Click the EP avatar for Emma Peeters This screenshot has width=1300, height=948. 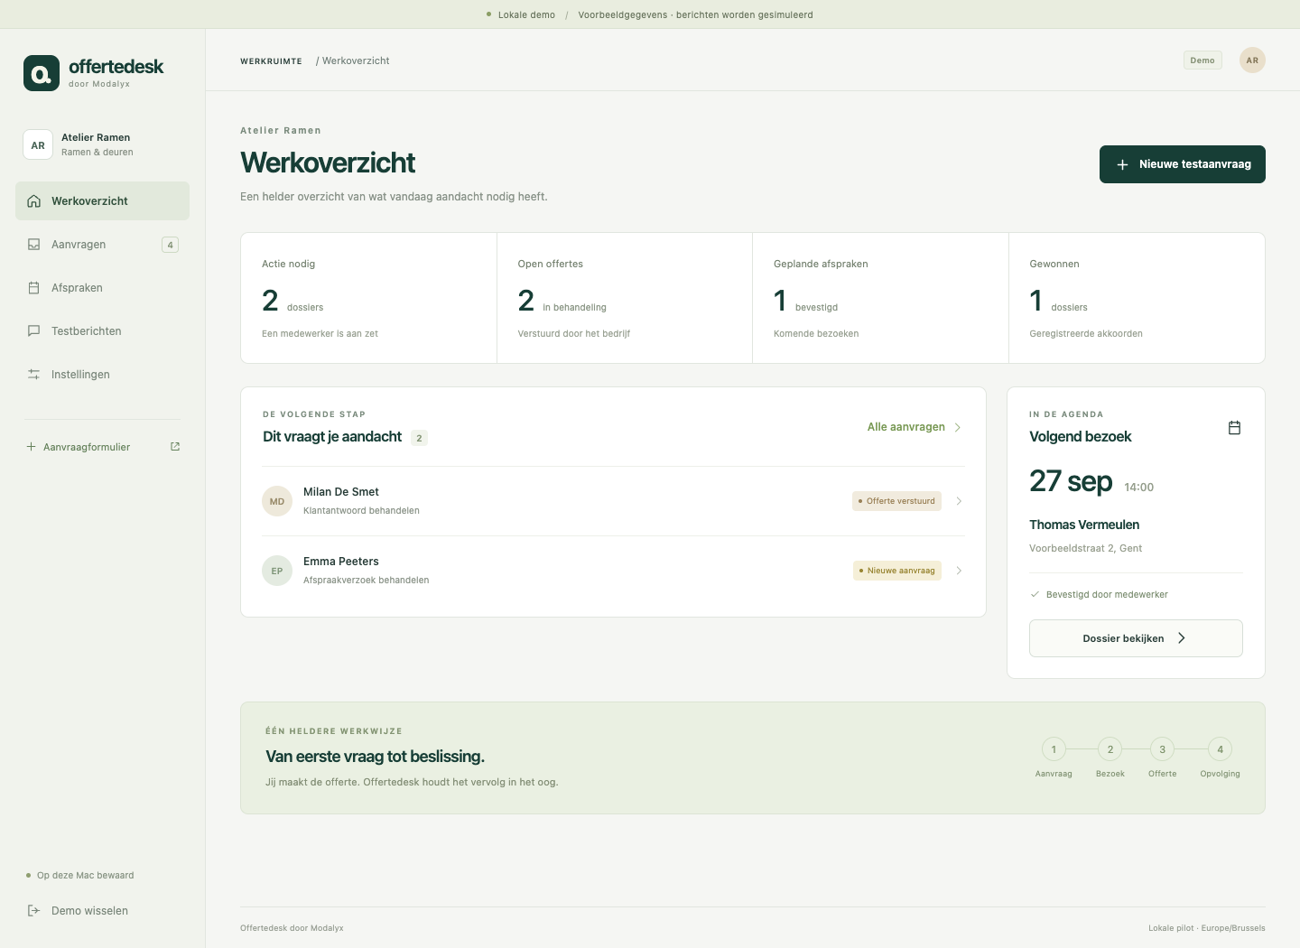(x=277, y=571)
